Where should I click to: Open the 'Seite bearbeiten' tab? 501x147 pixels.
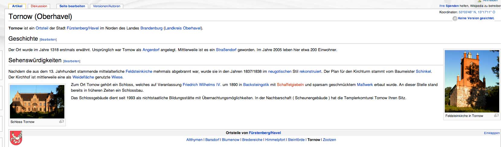click(72, 6)
